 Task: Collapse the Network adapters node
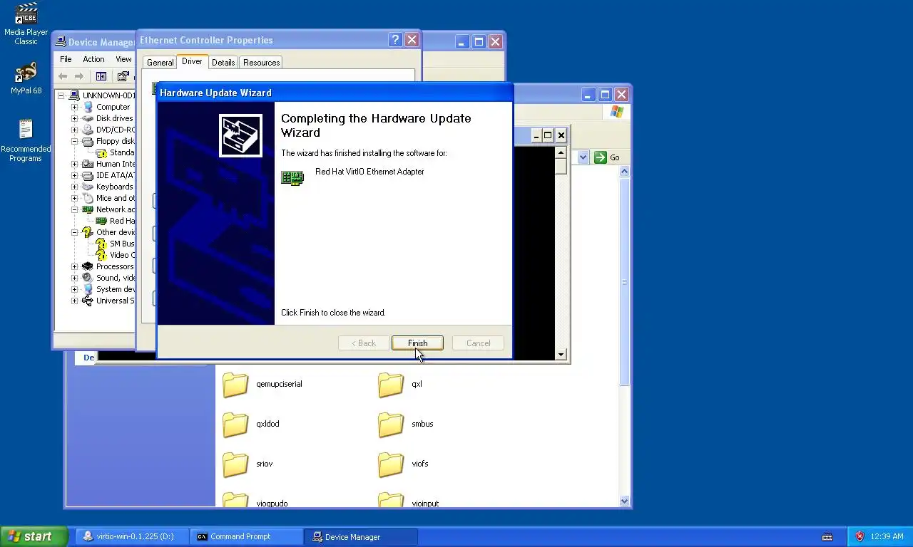pos(74,209)
